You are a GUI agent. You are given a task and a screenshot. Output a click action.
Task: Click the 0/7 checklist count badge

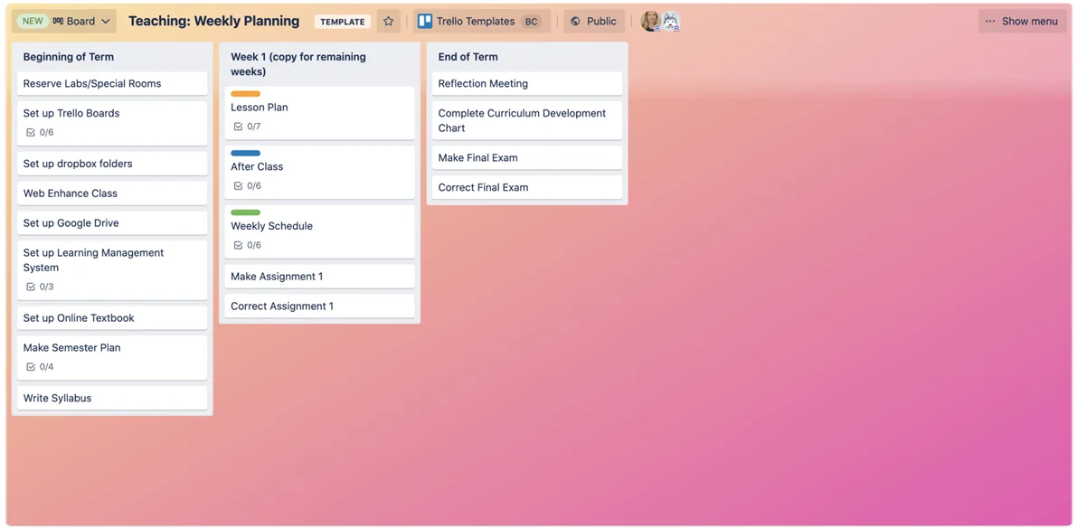pyautogui.click(x=254, y=127)
